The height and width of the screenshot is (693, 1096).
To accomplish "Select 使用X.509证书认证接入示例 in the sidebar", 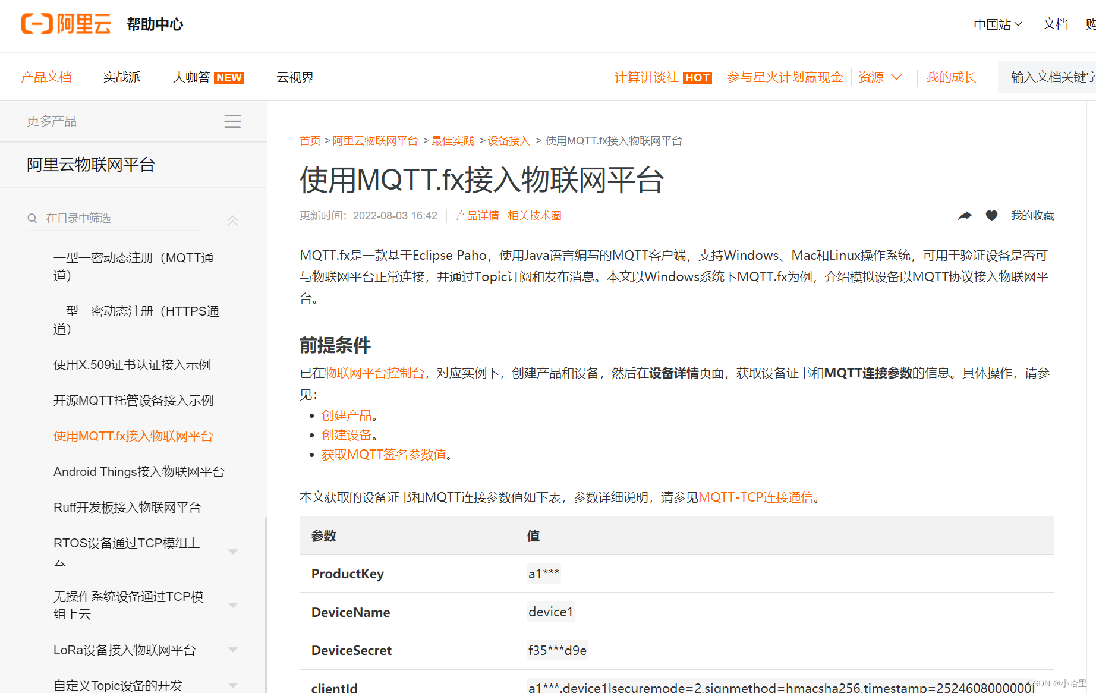I will (132, 364).
